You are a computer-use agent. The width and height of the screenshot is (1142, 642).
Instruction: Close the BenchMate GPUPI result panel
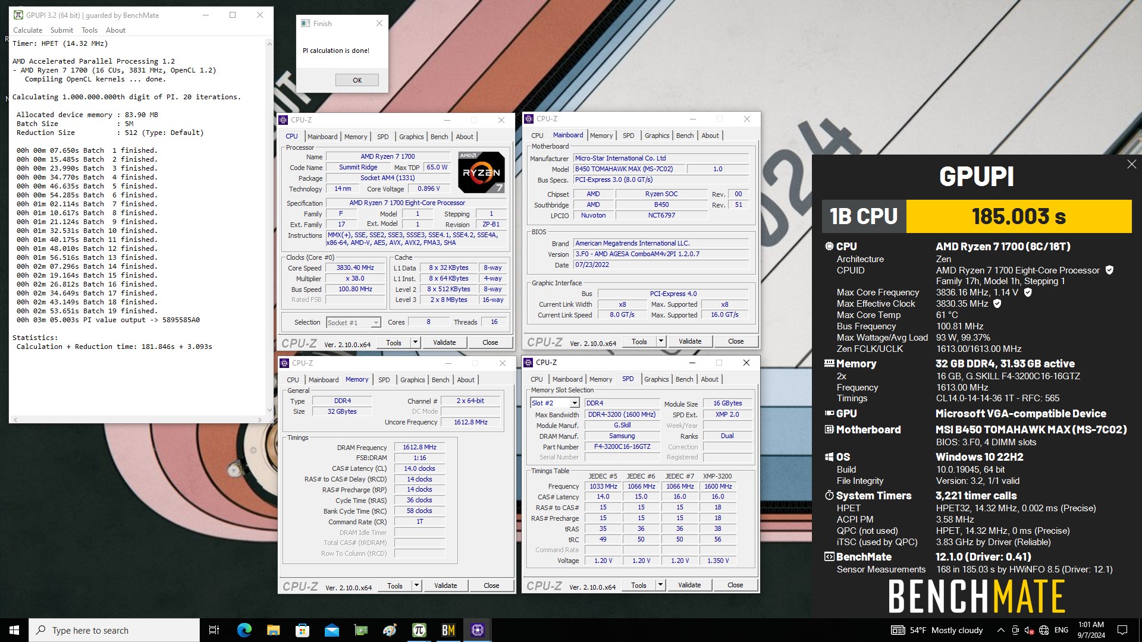click(1131, 164)
